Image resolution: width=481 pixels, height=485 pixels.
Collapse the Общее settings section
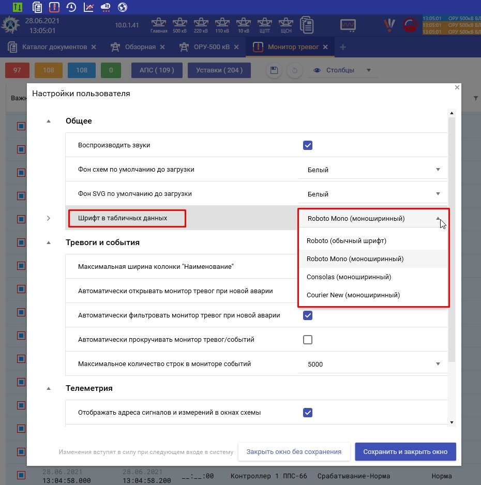(x=49, y=121)
